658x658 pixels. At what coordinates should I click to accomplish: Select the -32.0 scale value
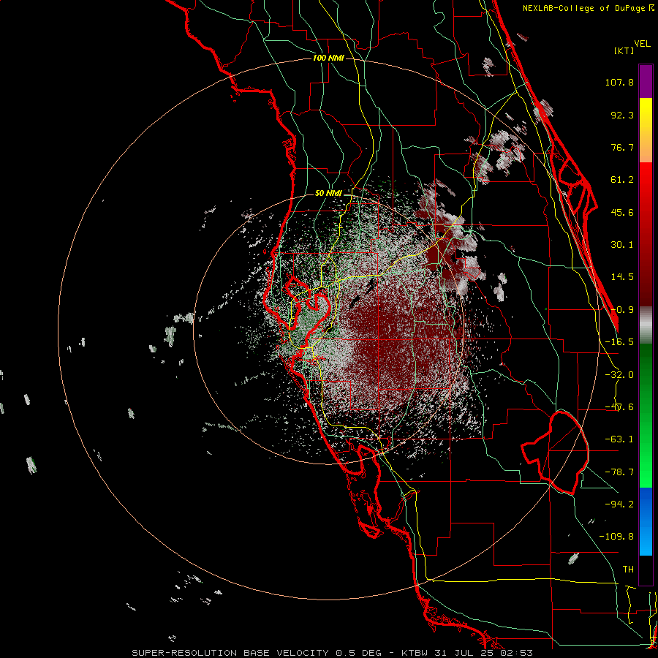(x=619, y=375)
